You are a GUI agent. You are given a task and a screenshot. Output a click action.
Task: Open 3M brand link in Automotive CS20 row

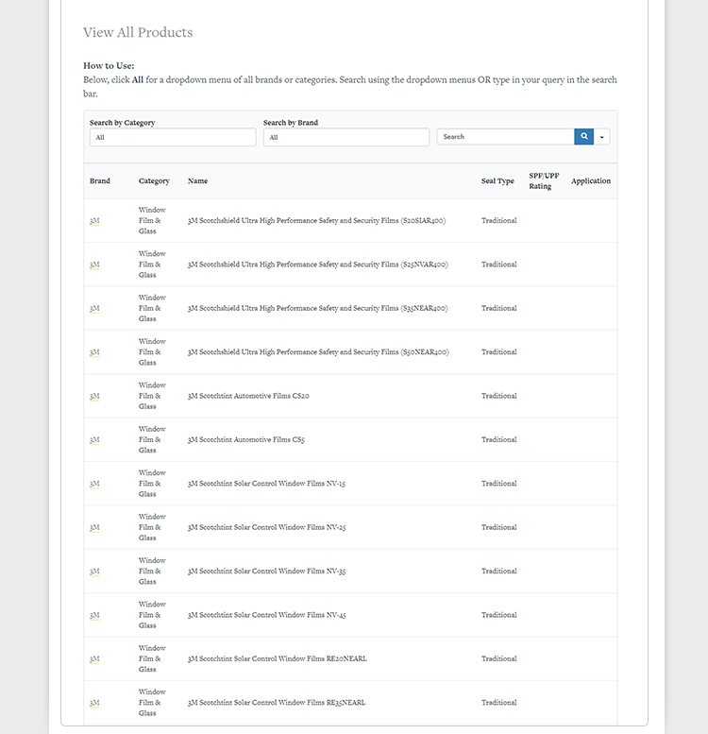pos(94,396)
